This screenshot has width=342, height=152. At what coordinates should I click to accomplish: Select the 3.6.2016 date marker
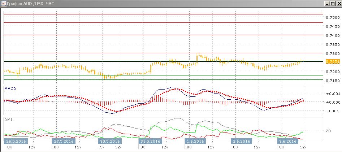tap(287, 141)
